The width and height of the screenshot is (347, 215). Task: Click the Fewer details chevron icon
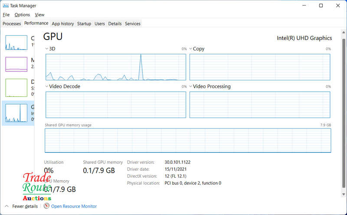(7, 206)
